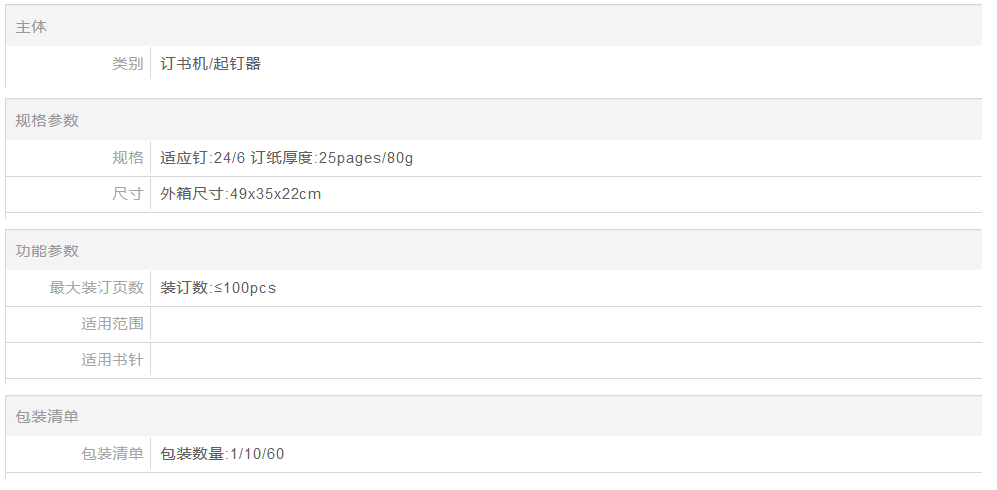Click the 适应钉:24/6 specification text
This screenshot has width=997, height=490.
tap(203, 158)
